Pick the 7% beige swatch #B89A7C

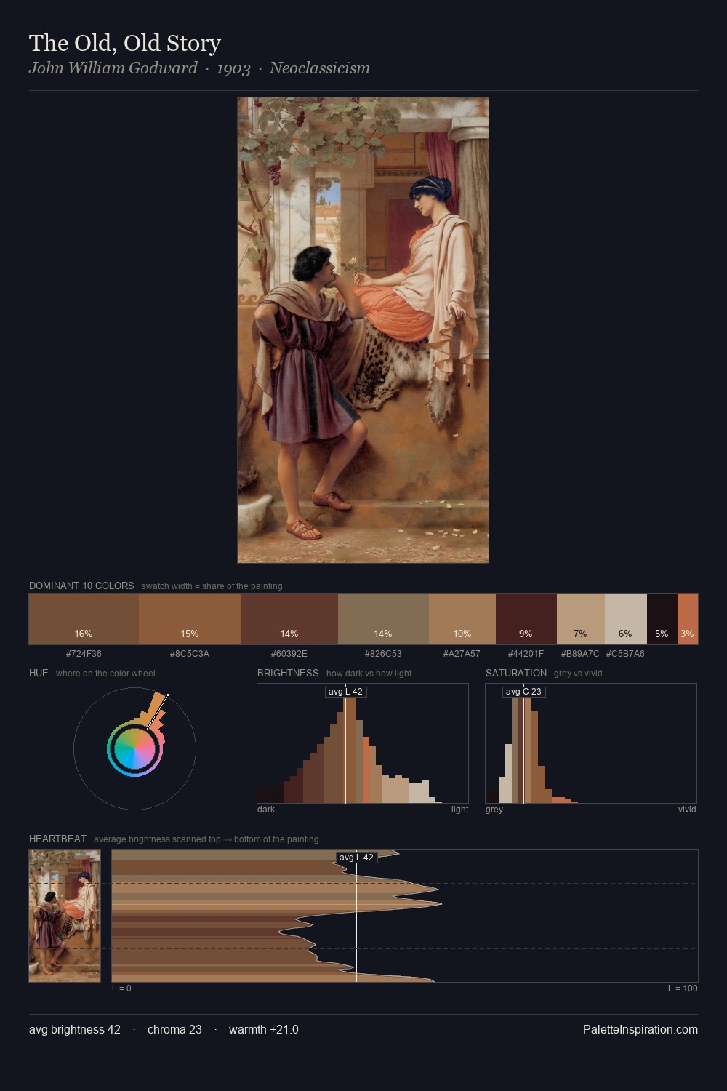pyautogui.click(x=581, y=619)
